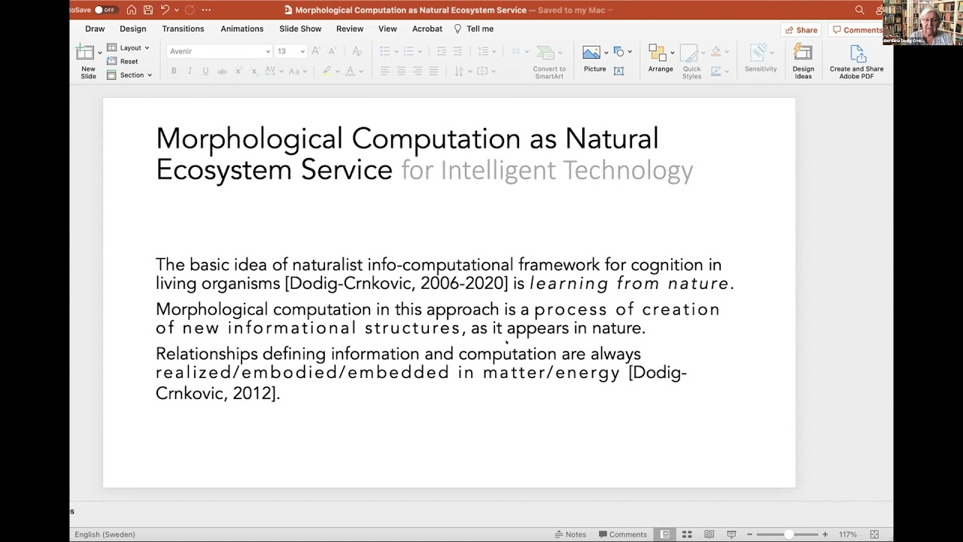Open the Review tab
The width and height of the screenshot is (963, 542).
point(350,29)
